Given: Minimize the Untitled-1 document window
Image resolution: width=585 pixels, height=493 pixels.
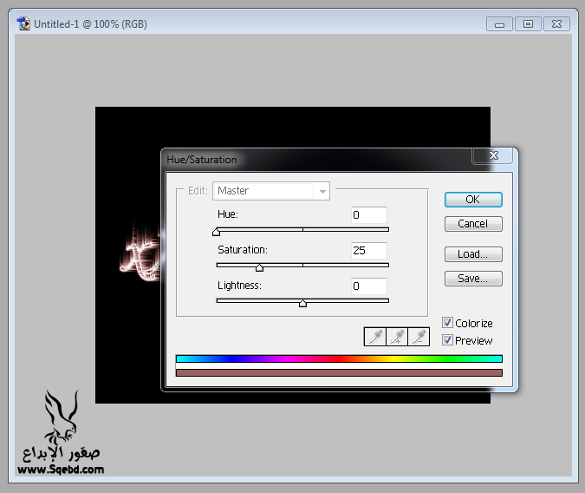Looking at the screenshot, I should point(498,24).
